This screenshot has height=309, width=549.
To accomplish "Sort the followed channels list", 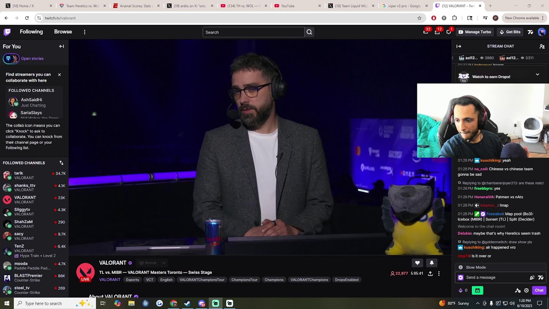I will [61, 163].
